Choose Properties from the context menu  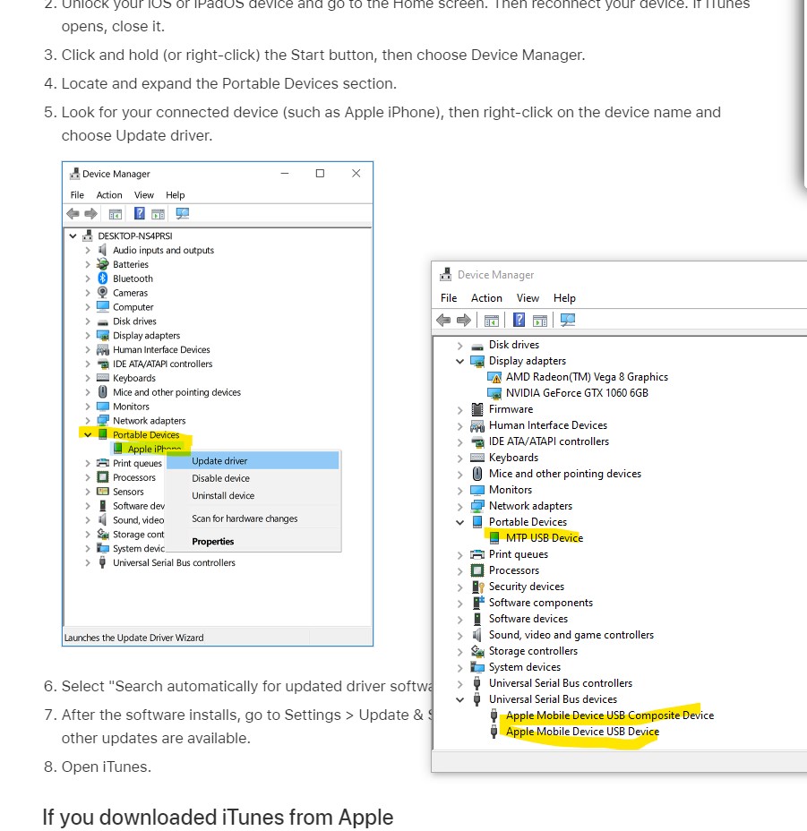253,541
